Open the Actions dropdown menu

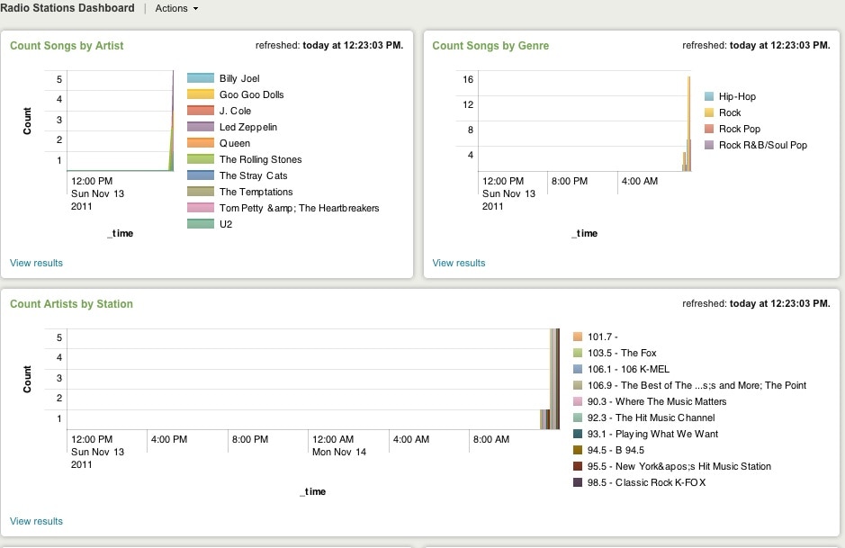[176, 8]
